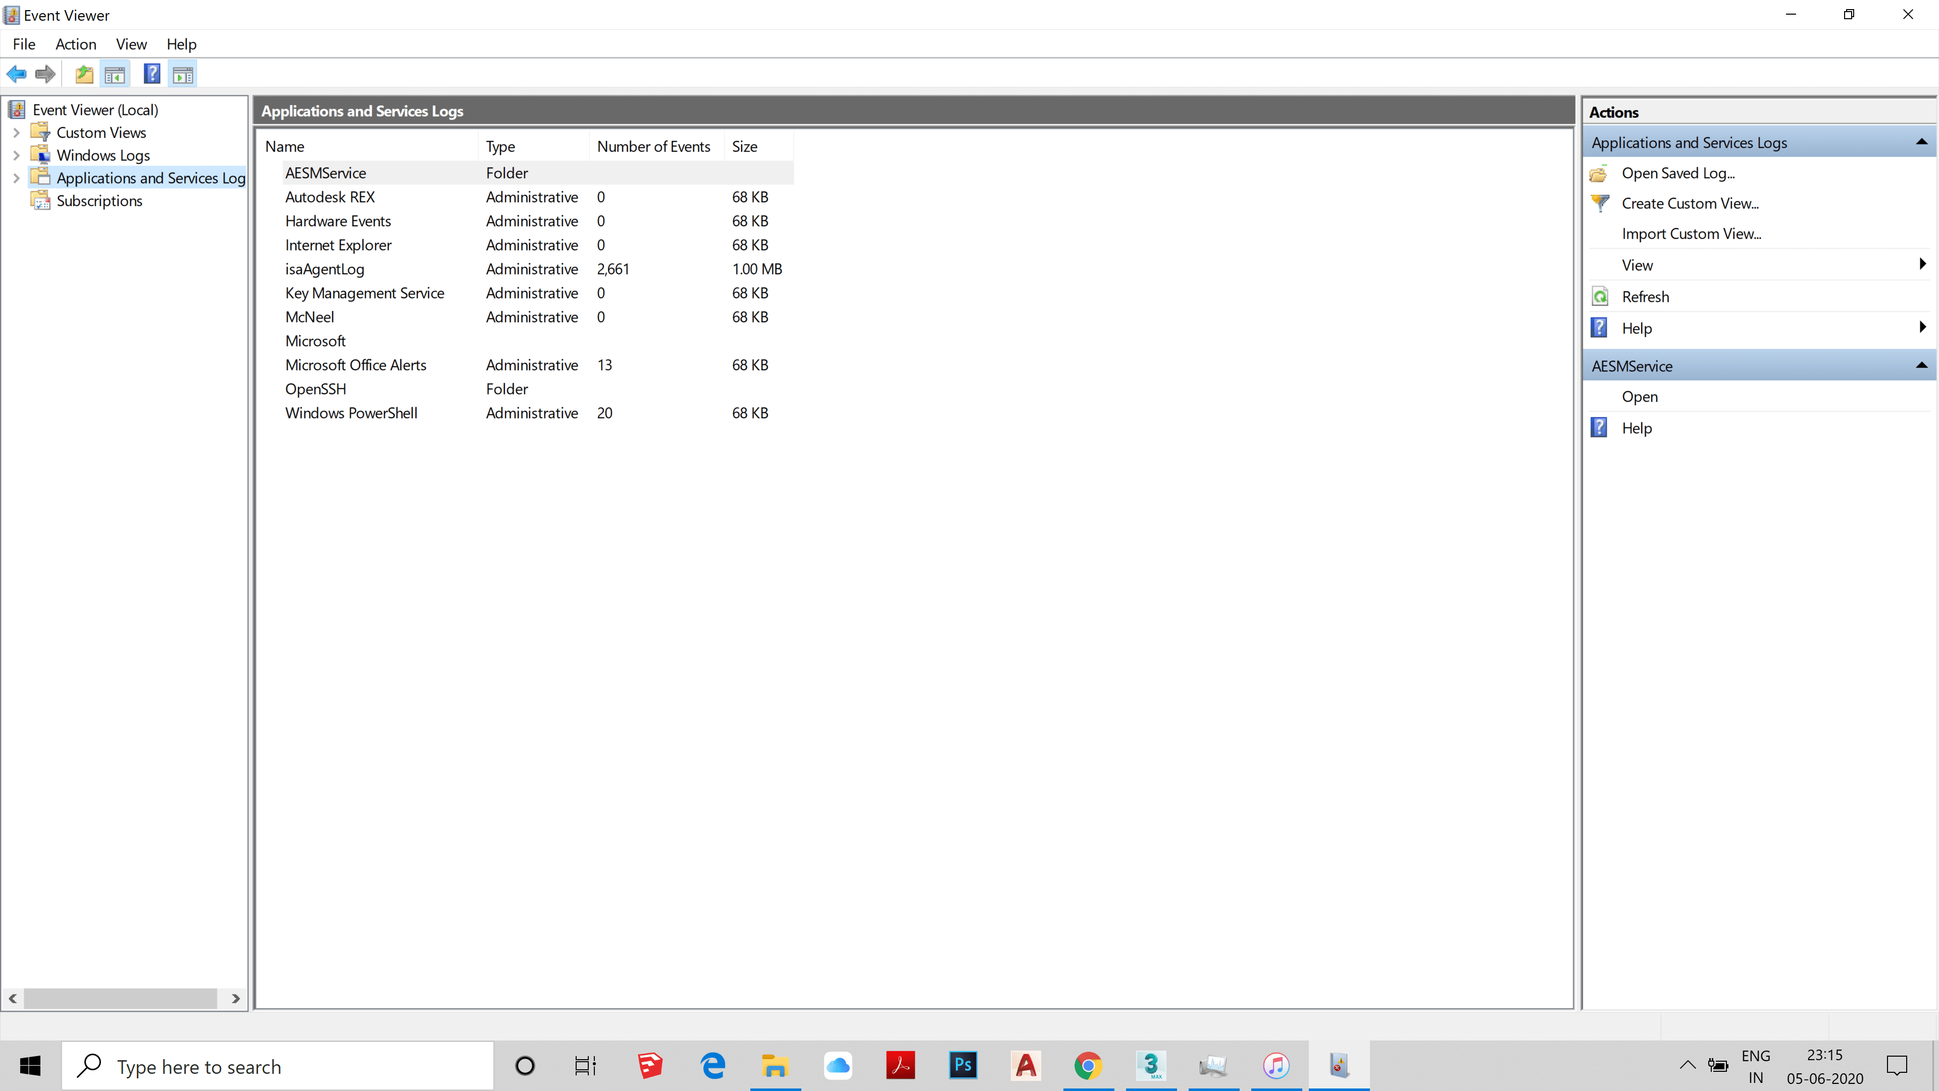Toggle Show/Hide Console Tree toolbar icon
Image resolution: width=1939 pixels, height=1091 pixels.
click(x=115, y=74)
